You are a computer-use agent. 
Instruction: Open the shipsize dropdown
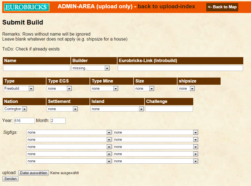pos(186,89)
